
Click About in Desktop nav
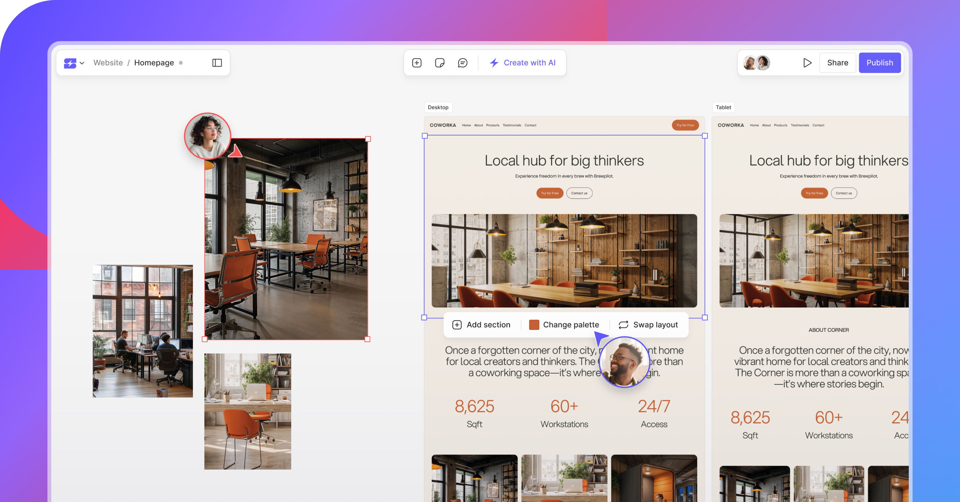(479, 125)
